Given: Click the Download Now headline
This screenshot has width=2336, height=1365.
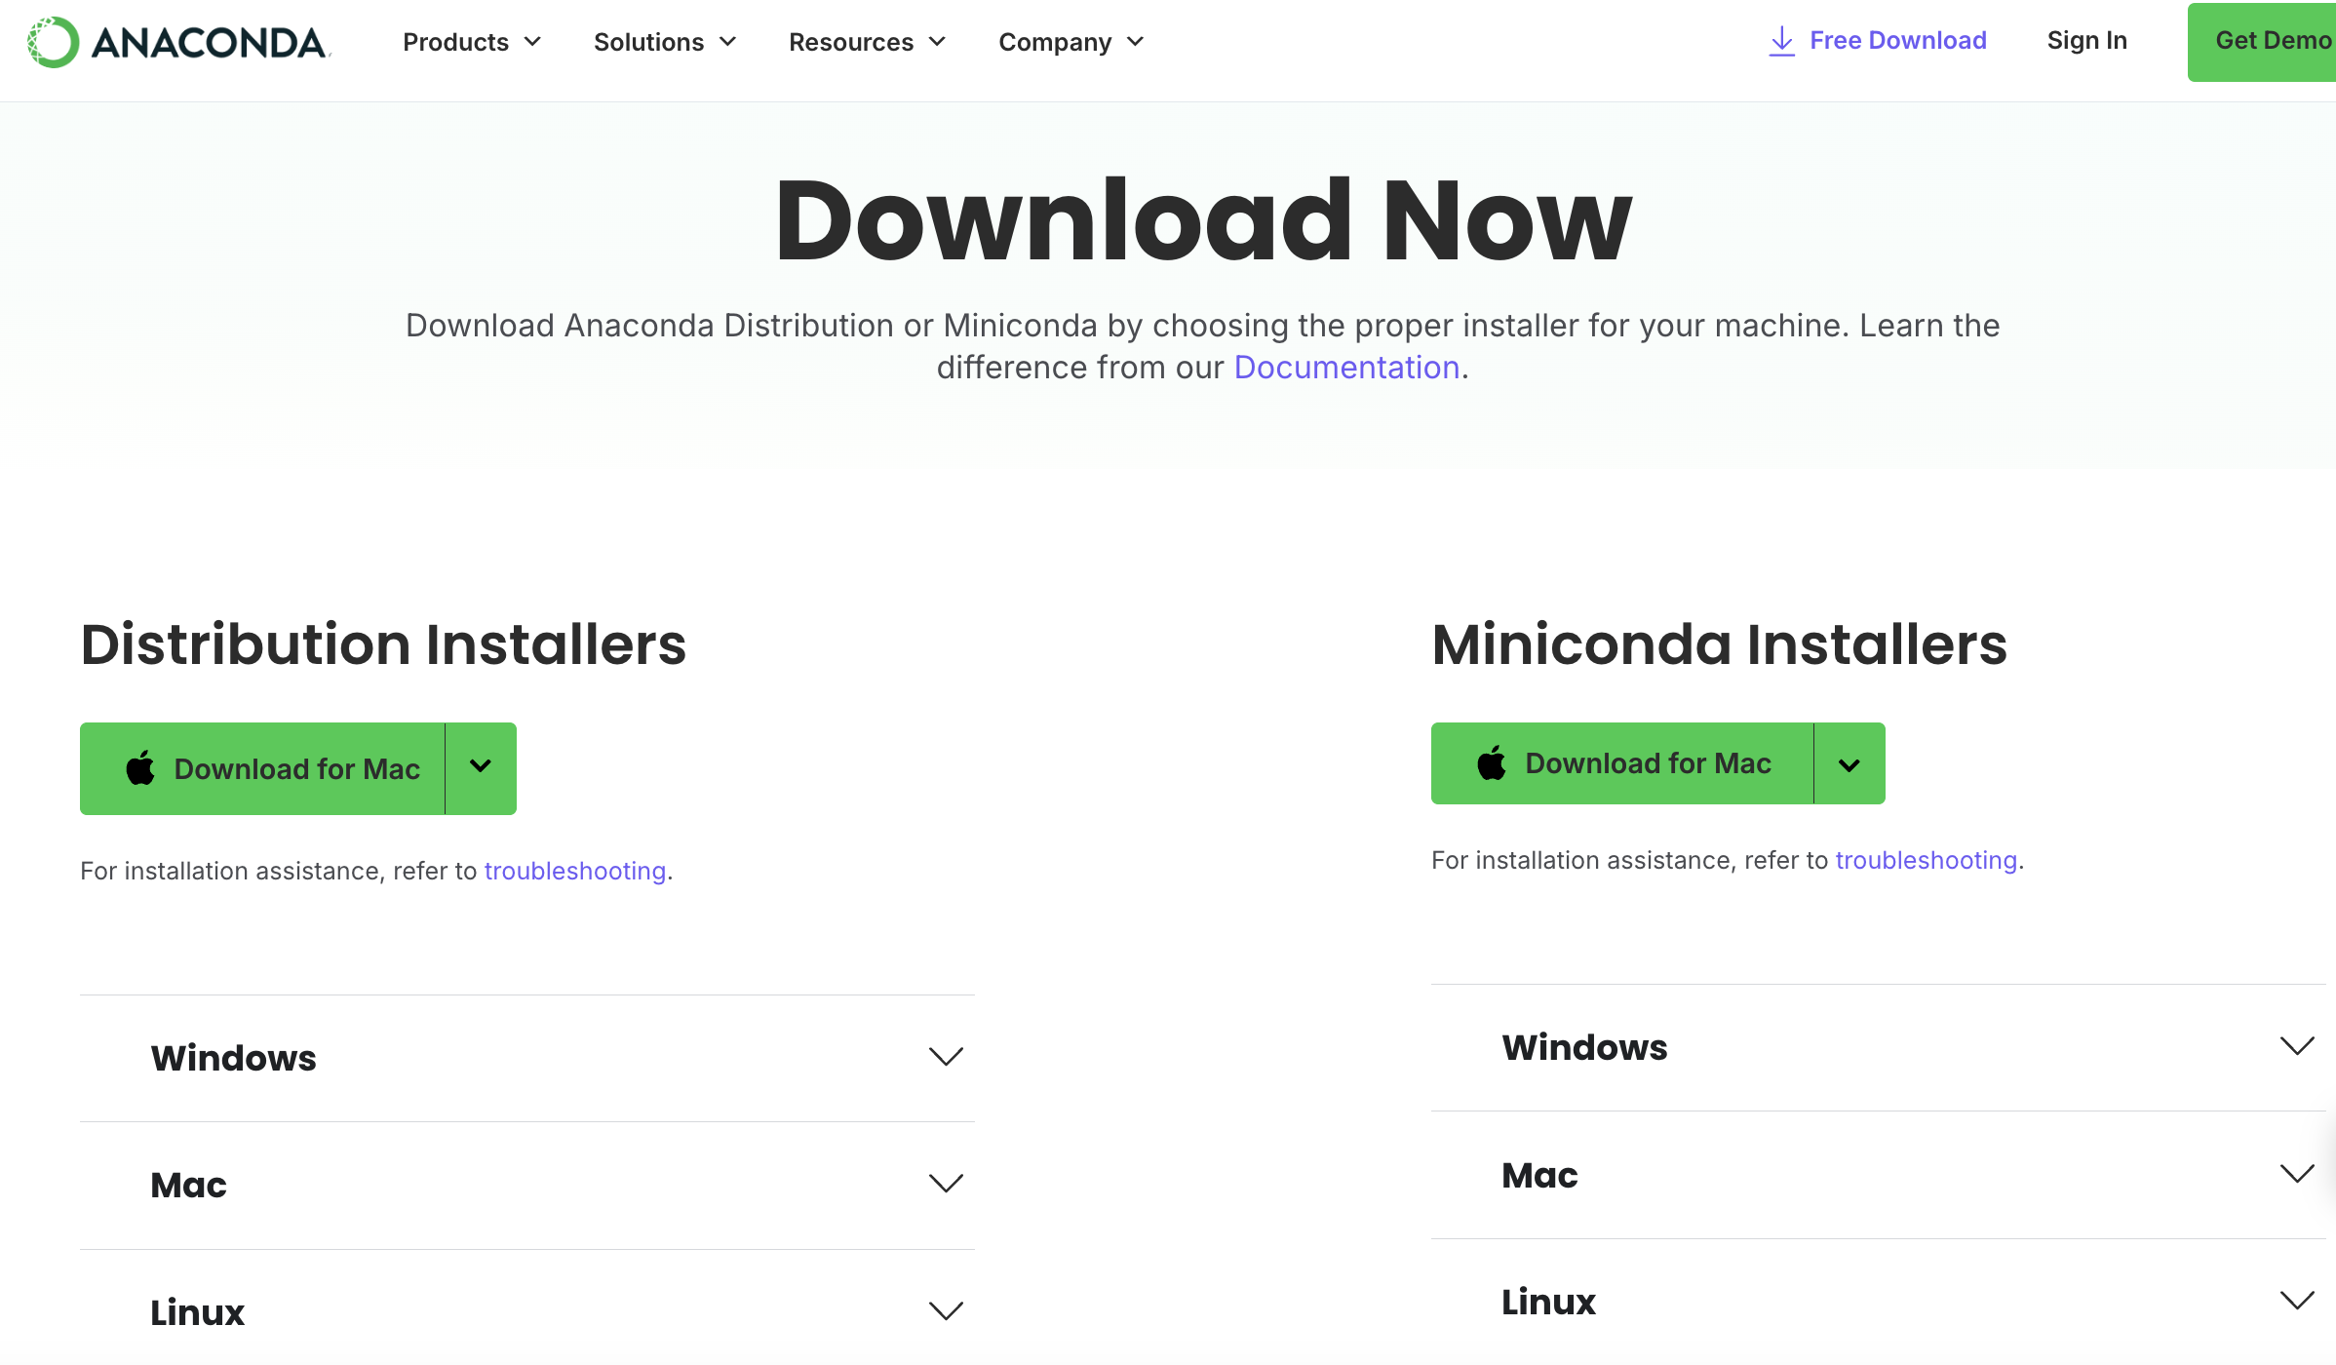Looking at the screenshot, I should pyautogui.click(x=1203, y=220).
